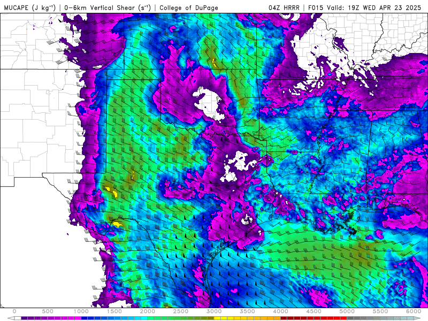Click the 2000 label on the color scale
This screenshot has width=428, height=321.
148,311
